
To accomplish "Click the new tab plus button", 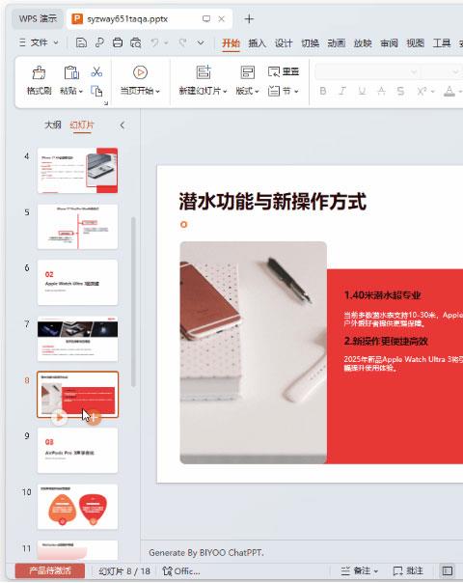I will [249, 18].
